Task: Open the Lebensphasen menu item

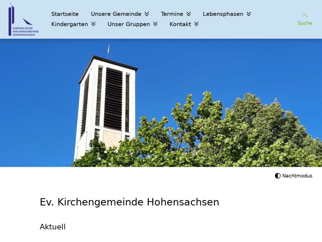Action: (x=223, y=14)
